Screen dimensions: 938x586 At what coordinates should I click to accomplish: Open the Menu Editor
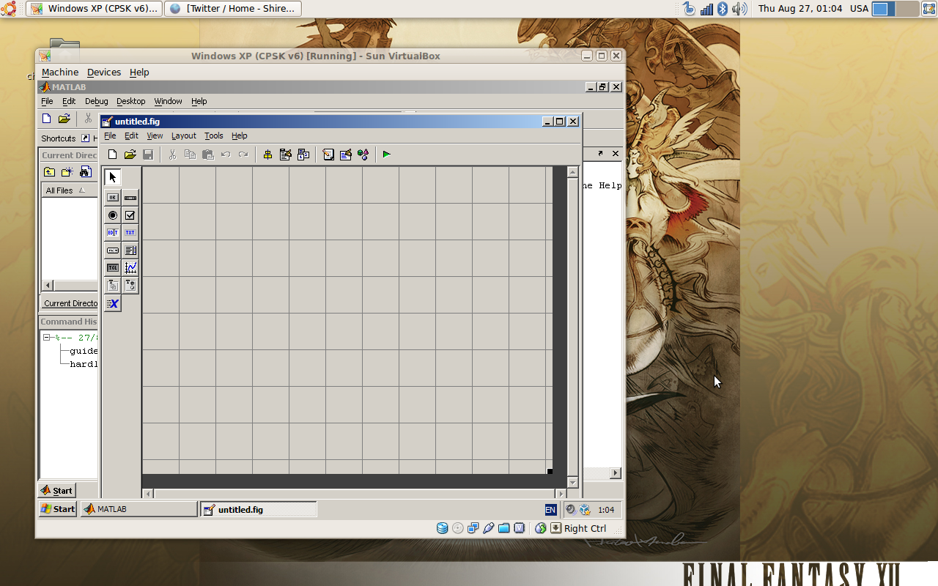tap(286, 155)
